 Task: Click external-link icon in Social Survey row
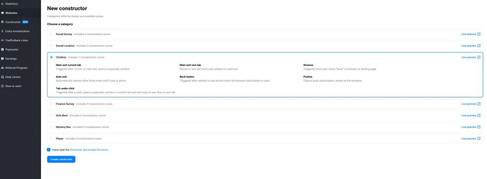pos(479,34)
